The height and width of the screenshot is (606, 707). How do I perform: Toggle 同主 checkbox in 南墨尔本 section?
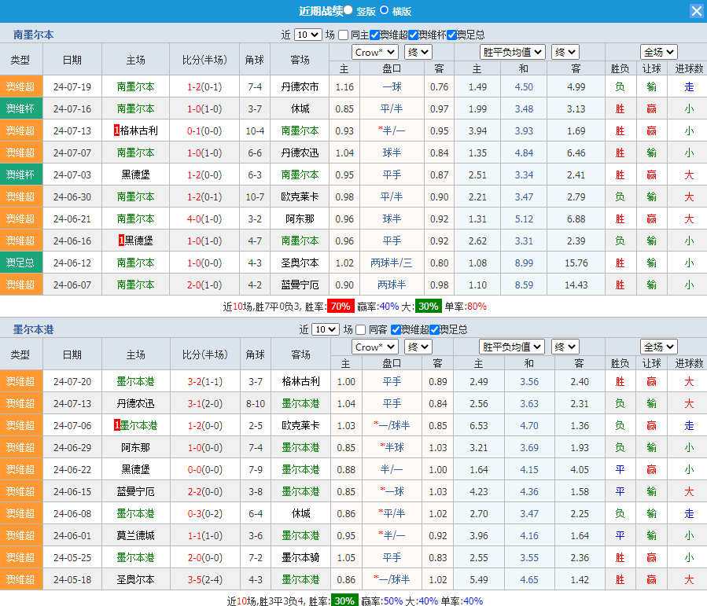(344, 35)
